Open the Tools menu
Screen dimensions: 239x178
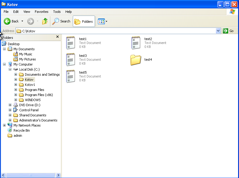(57, 12)
